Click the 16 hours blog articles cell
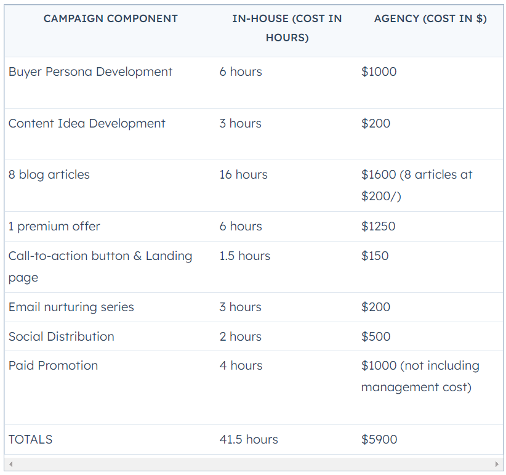The image size is (506, 475). (x=243, y=175)
